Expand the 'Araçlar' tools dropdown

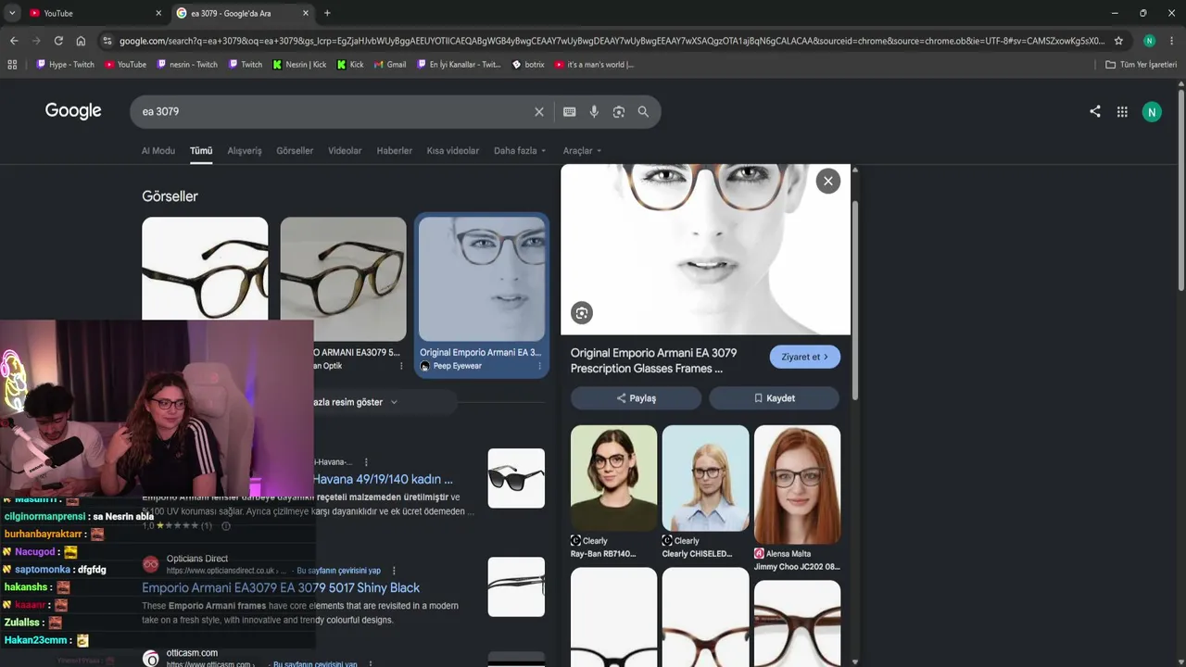pos(583,151)
